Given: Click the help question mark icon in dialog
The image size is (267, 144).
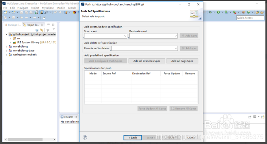Looking at the screenshot, I should (x=85, y=137).
